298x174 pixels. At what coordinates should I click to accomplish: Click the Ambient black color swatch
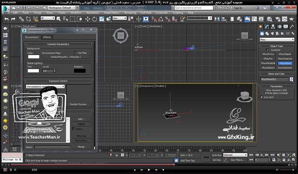[80, 71]
